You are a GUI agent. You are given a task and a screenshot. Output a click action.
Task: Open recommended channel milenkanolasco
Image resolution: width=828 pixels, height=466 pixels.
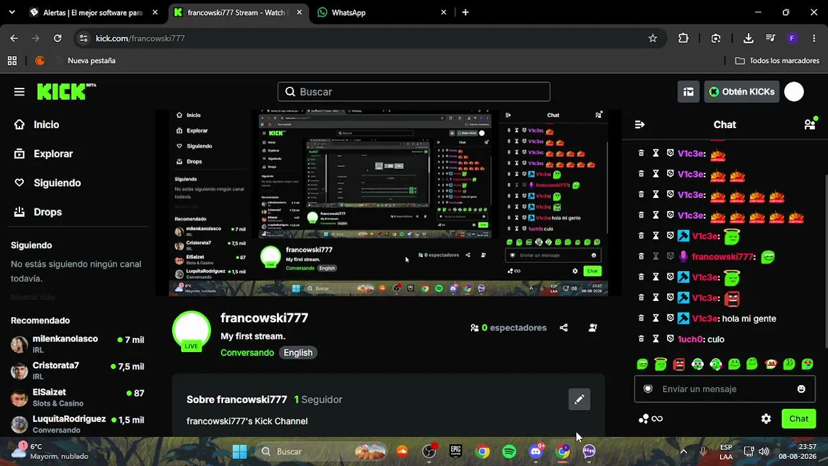[78, 344]
